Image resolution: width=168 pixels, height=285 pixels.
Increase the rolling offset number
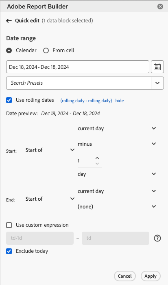coord(97,158)
